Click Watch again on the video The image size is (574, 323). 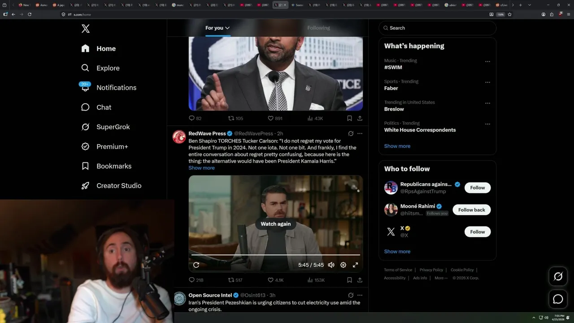tap(276, 224)
